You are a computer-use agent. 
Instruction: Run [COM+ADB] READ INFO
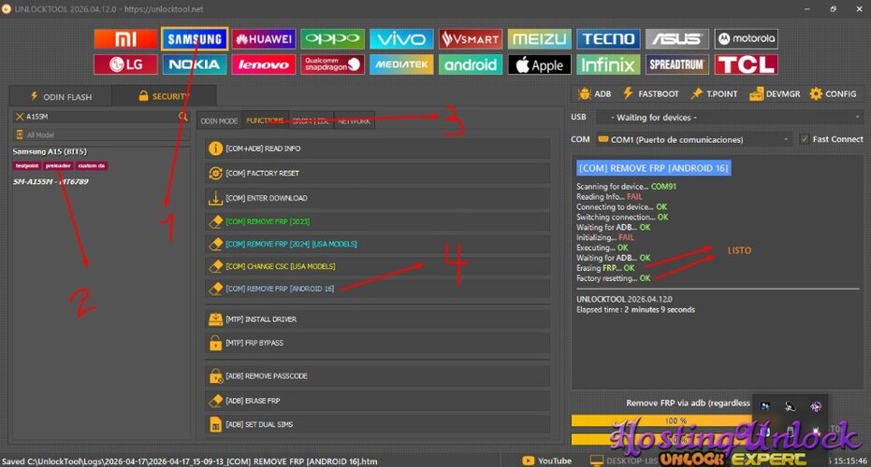pyautogui.click(x=378, y=149)
